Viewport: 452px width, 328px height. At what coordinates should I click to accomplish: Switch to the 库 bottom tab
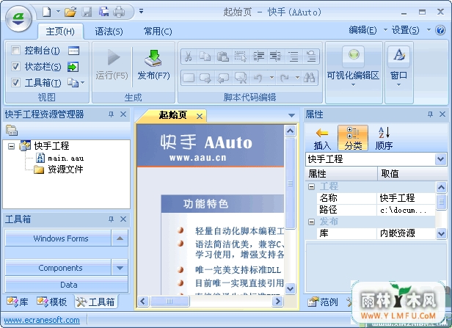coord(18,302)
